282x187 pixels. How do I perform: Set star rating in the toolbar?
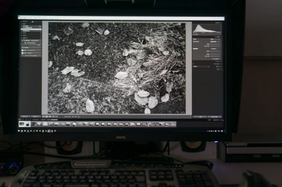click(x=67, y=117)
